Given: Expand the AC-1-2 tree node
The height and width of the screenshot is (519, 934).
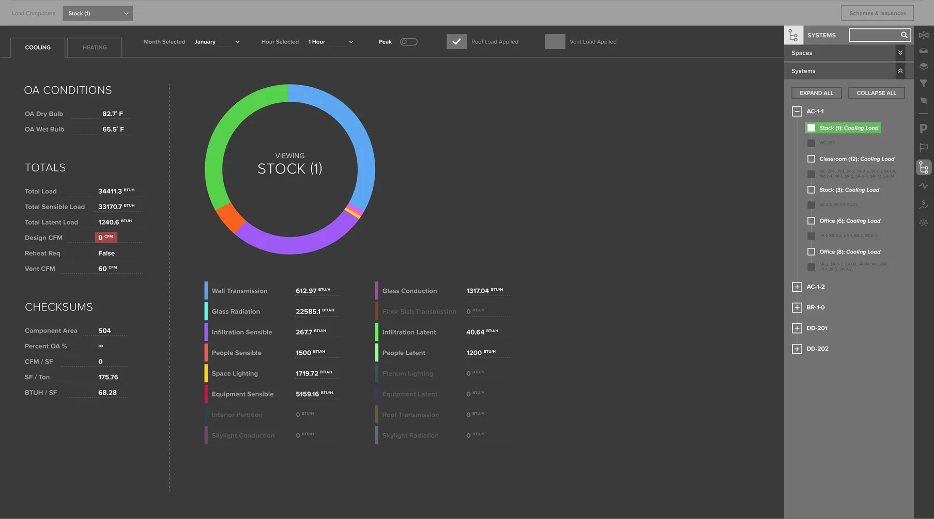Looking at the screenshot, I should (x=797, y=287).
